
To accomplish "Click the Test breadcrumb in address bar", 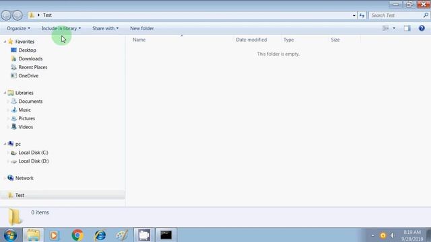I will [47, 15].
